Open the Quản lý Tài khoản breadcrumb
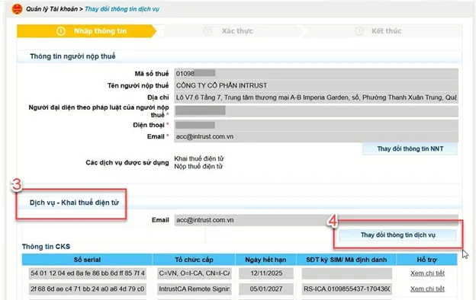The image size is (476, 300). 52,9
